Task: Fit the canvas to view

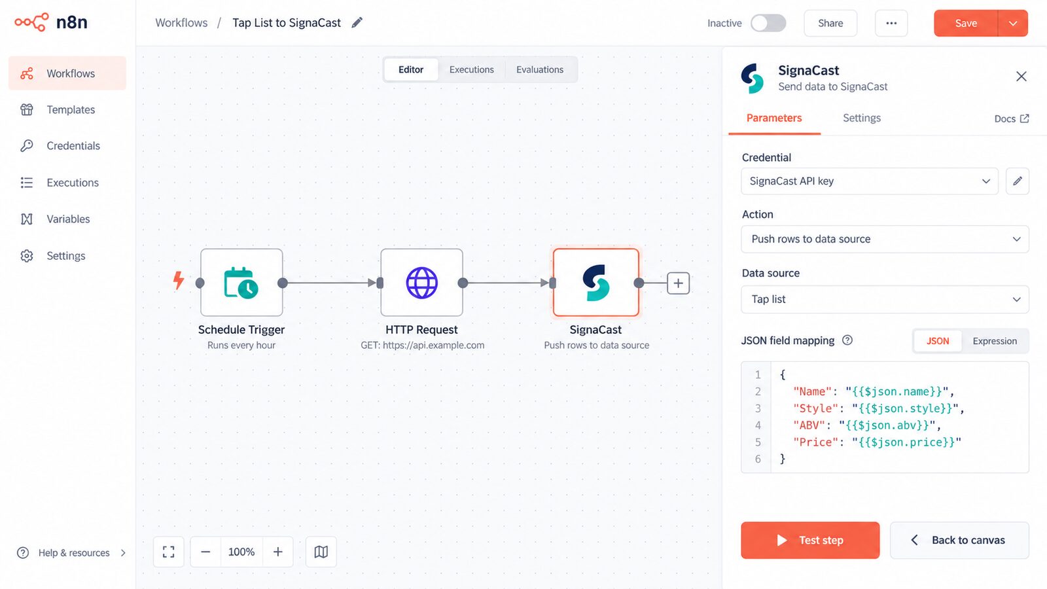Action: point(169,552)
